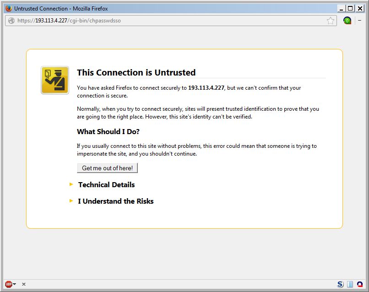This screenshot has width=369, height=292.
Task: Click the site identity globe in the address bar
Action: point(11,20)
